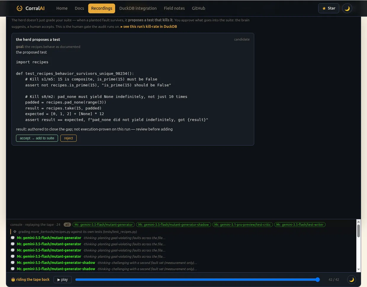Image resolution: width=367 pixels, height=287 pixels.
Task: Open the Home nav item
Action: click(x=62, y=8)
